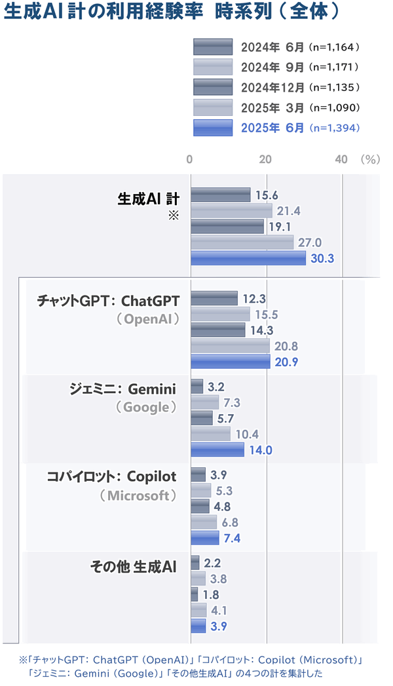Click the 2024年6月 legend color swatch
Screen dimensions: 393x686
(x=213, y=47)
